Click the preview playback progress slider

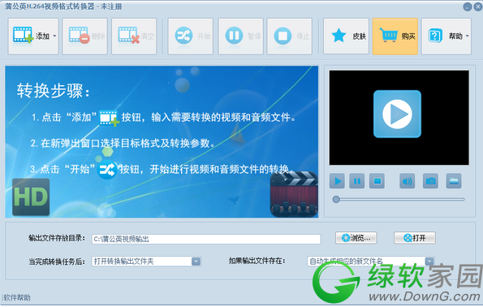tap(399, 200)
